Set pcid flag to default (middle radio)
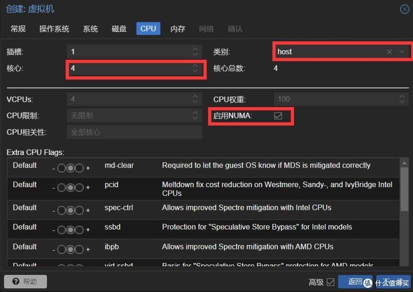Image resolution: width=413 pixels, height=292 pixels. click(x=70, y=188)
